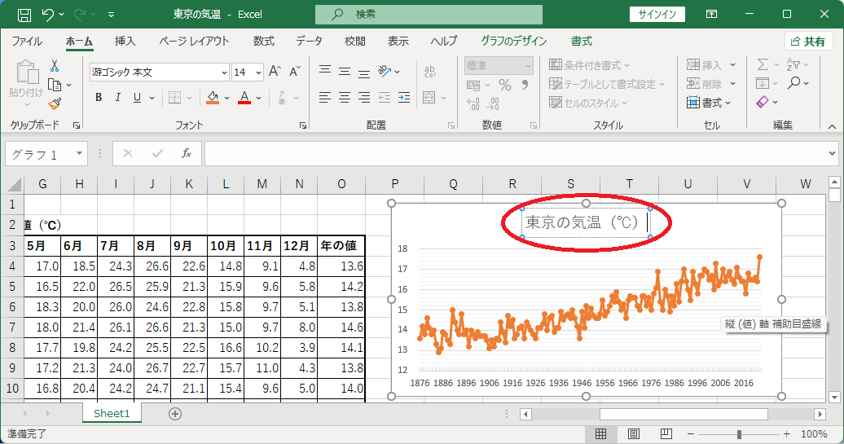Toggle left text alignment
Screen dimensions: 844x444
point(325,98)
